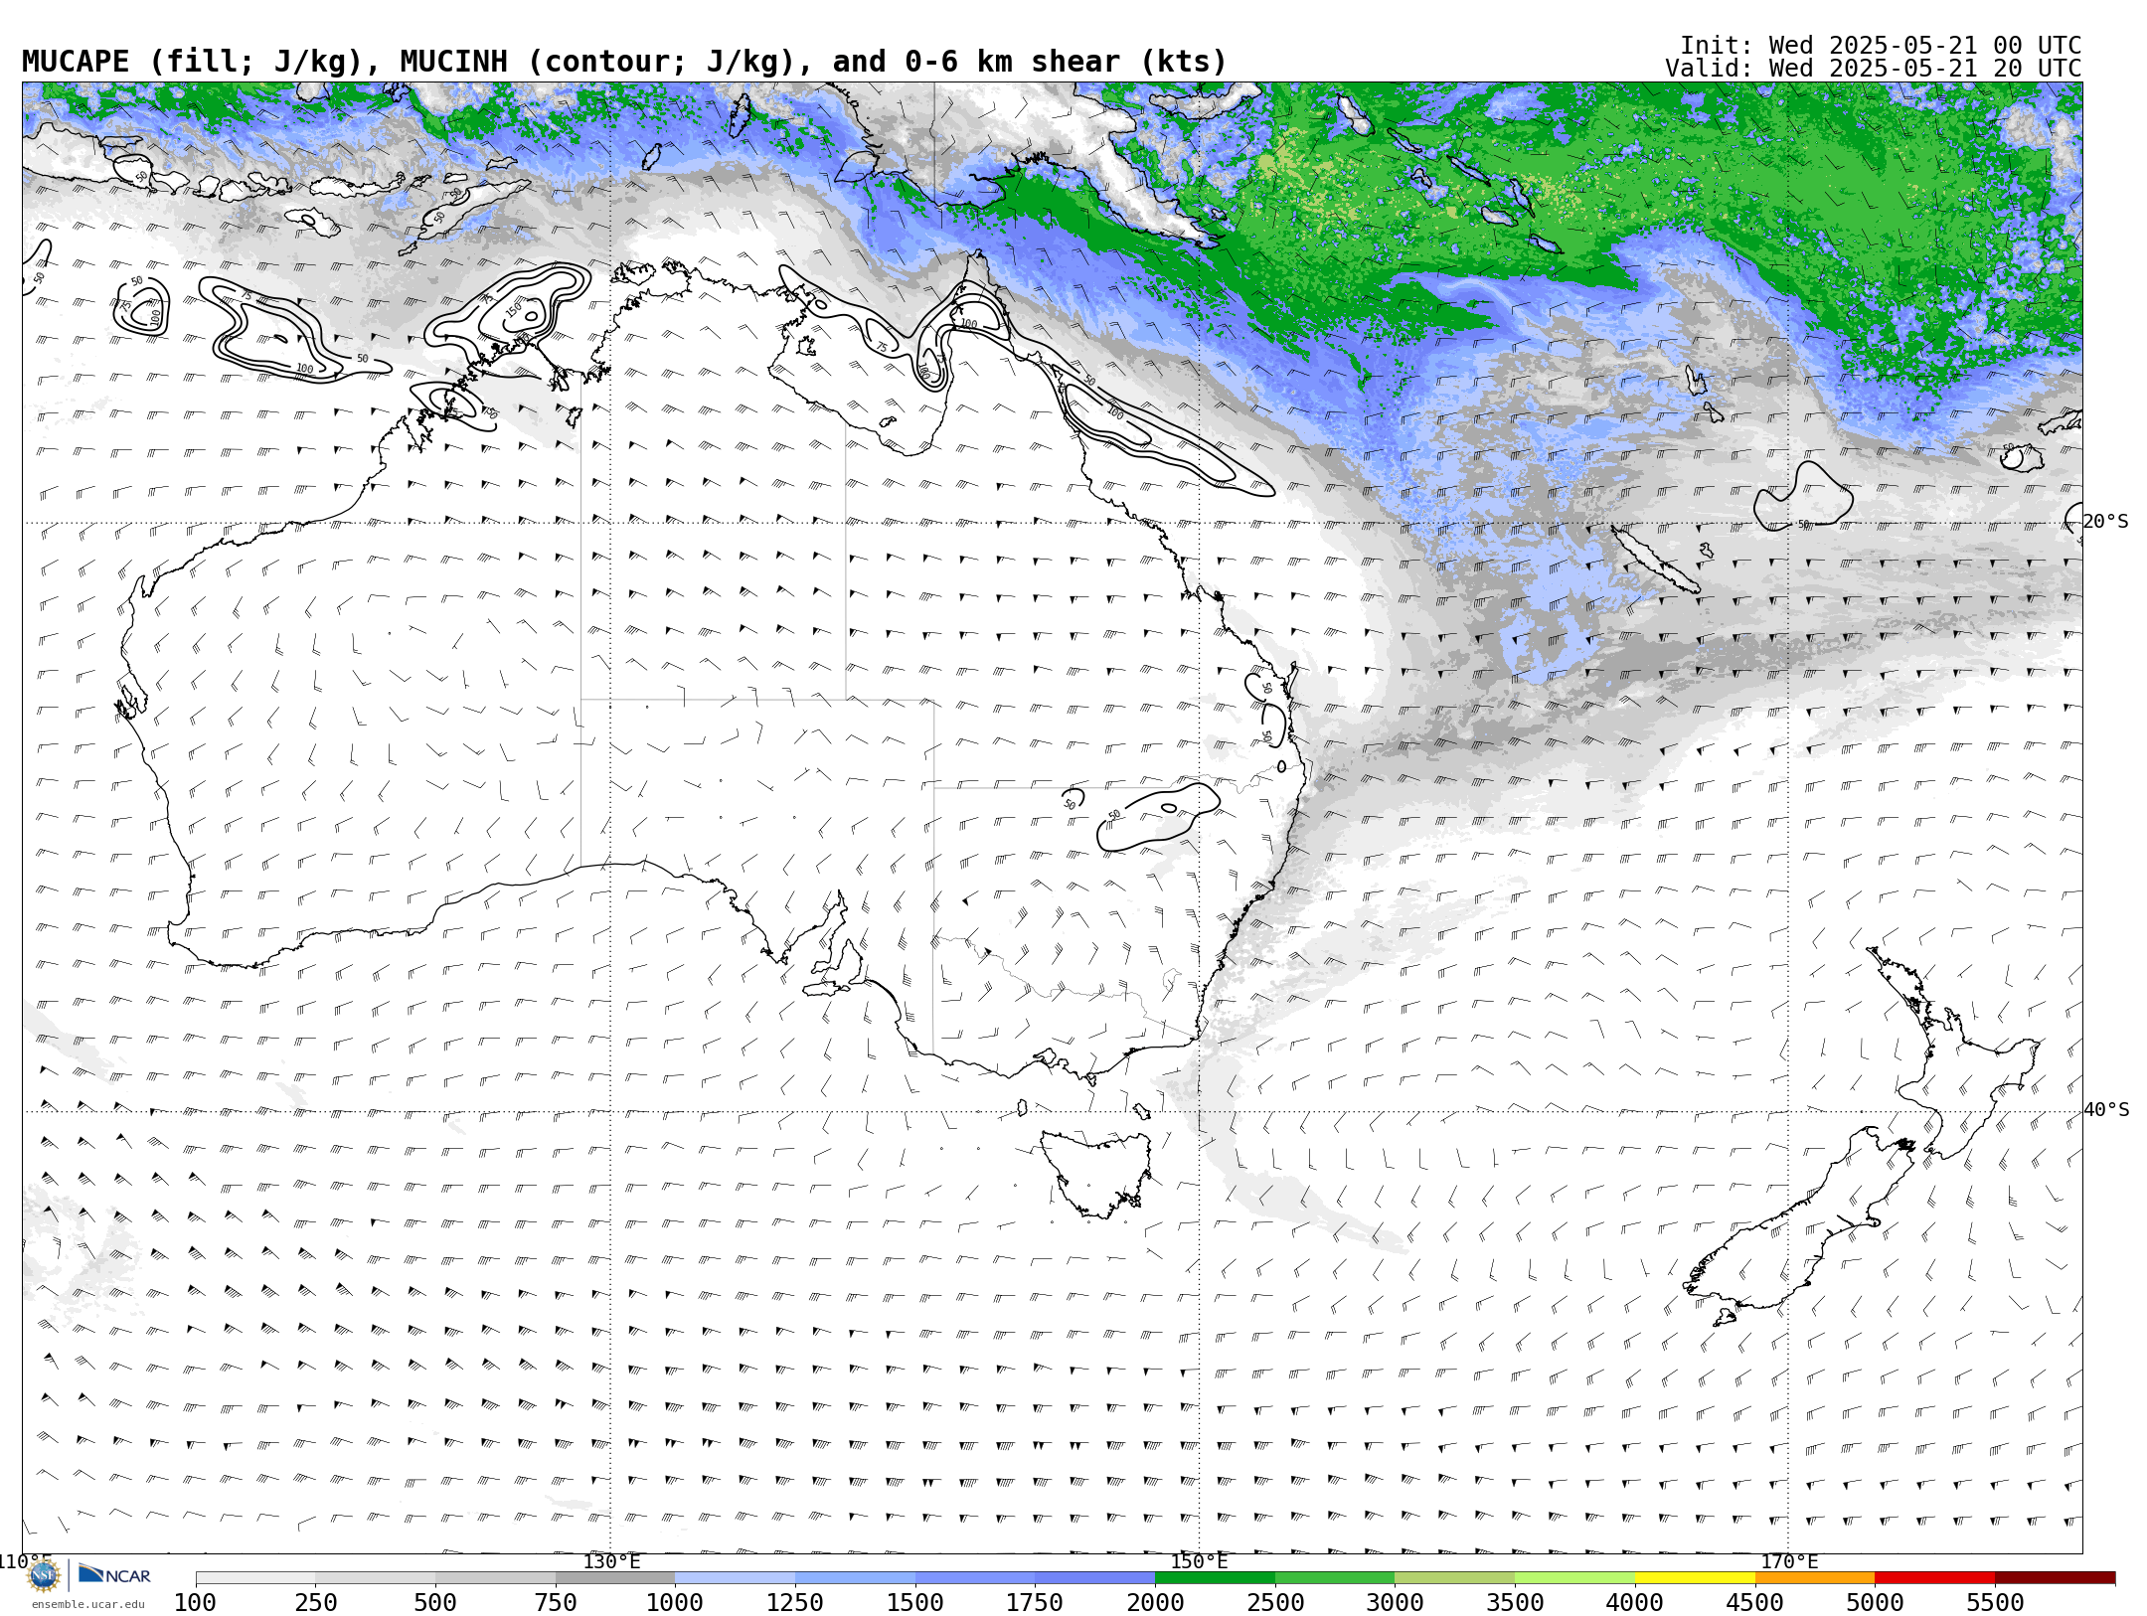
Task: Click the 40°S latitude label
Action: [x=2106, y=1110]
